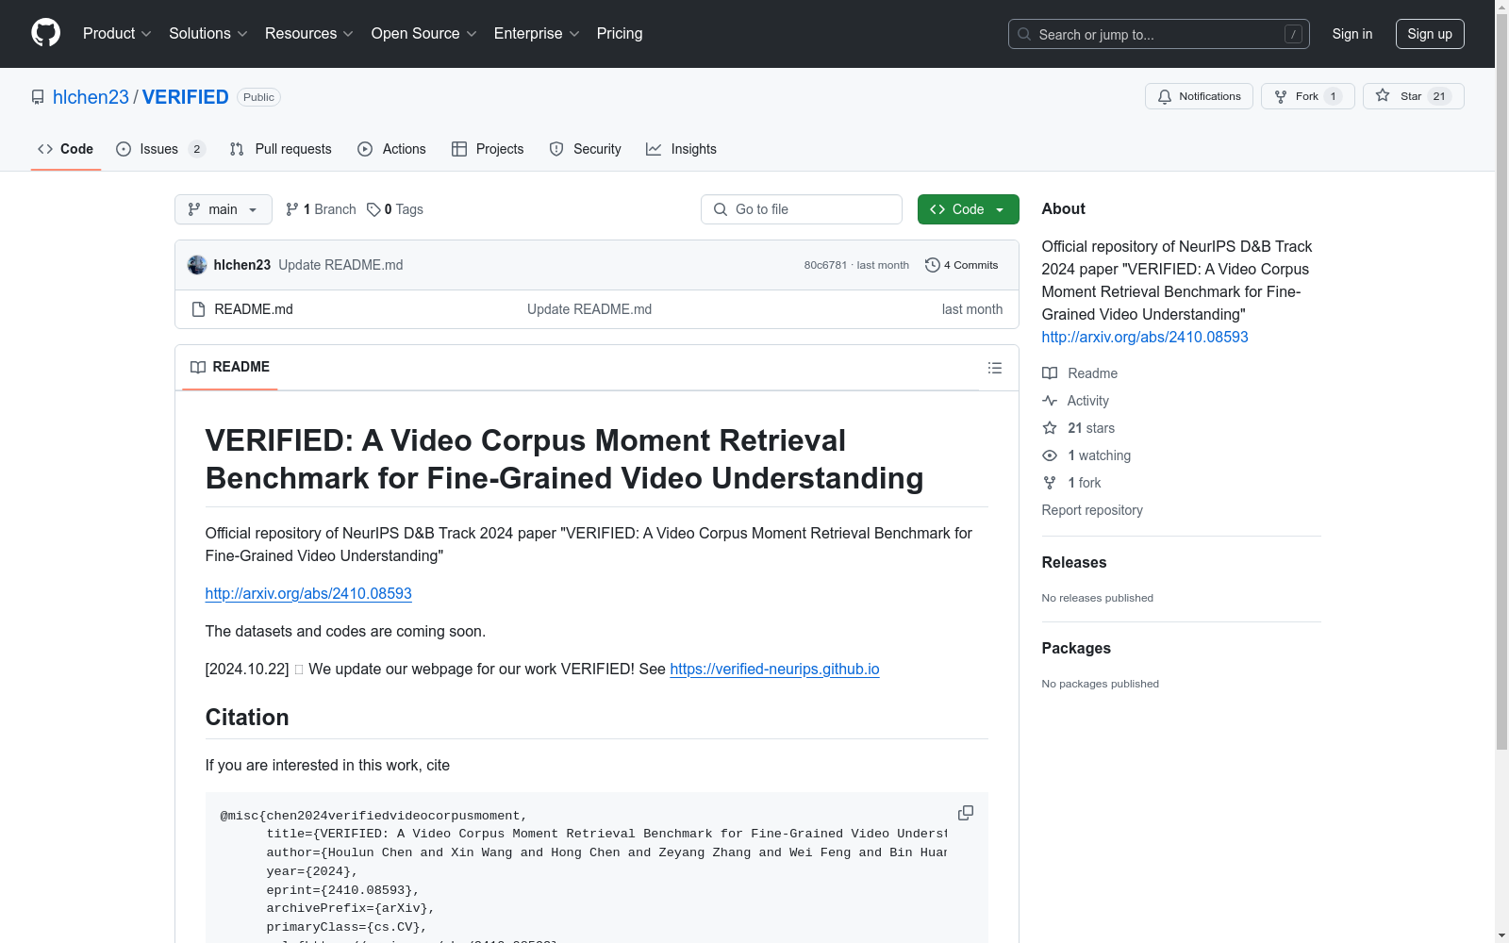1509x943 pixels.
Task: Click the tag icon next to Tags
Action: pyautogui.click(x=373, y=209)
